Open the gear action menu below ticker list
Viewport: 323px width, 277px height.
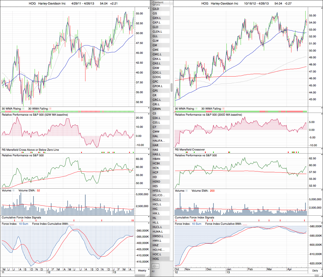point(155,266)
